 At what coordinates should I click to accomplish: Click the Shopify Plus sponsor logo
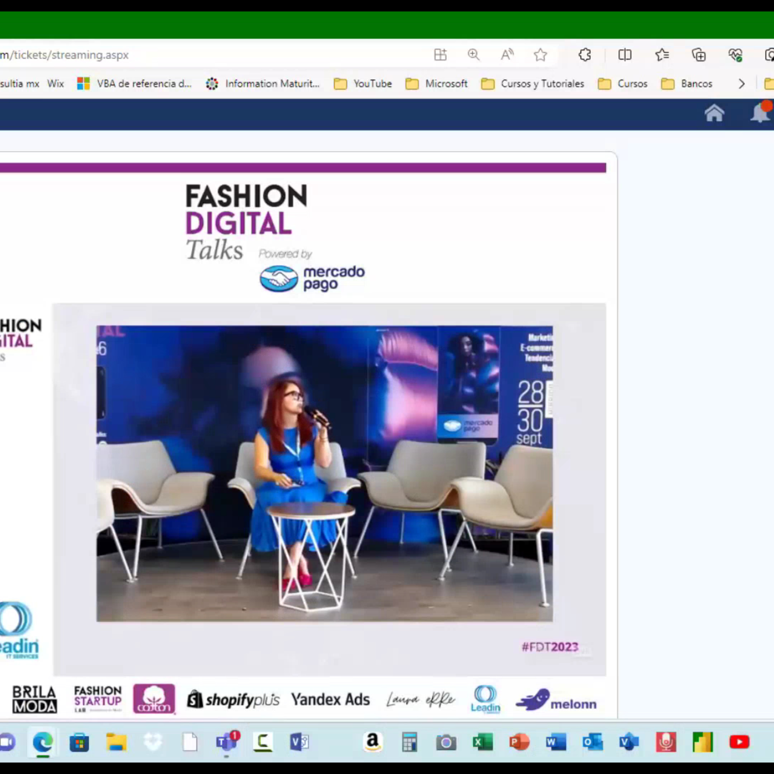coord(233,699)
